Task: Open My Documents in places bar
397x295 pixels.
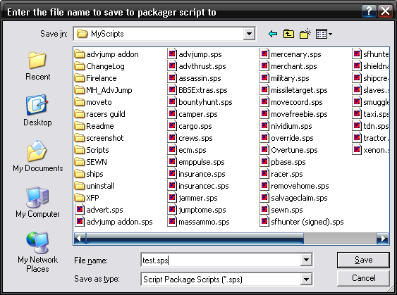Action: coord(37,156)
